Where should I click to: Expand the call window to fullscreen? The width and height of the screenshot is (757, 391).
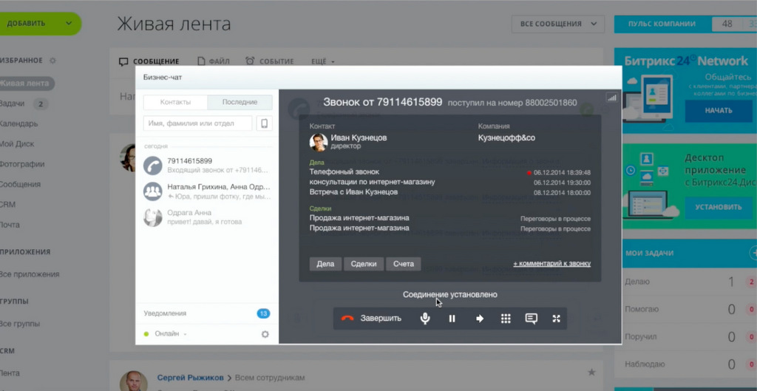[556, 319]
